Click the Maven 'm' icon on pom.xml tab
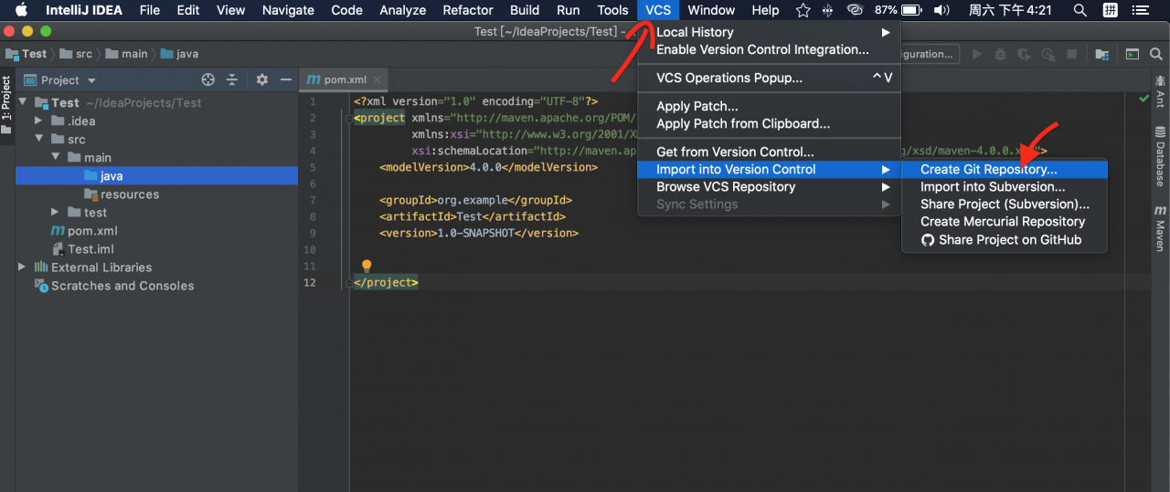Screen dimensions: 1170x492 (314, 79)
